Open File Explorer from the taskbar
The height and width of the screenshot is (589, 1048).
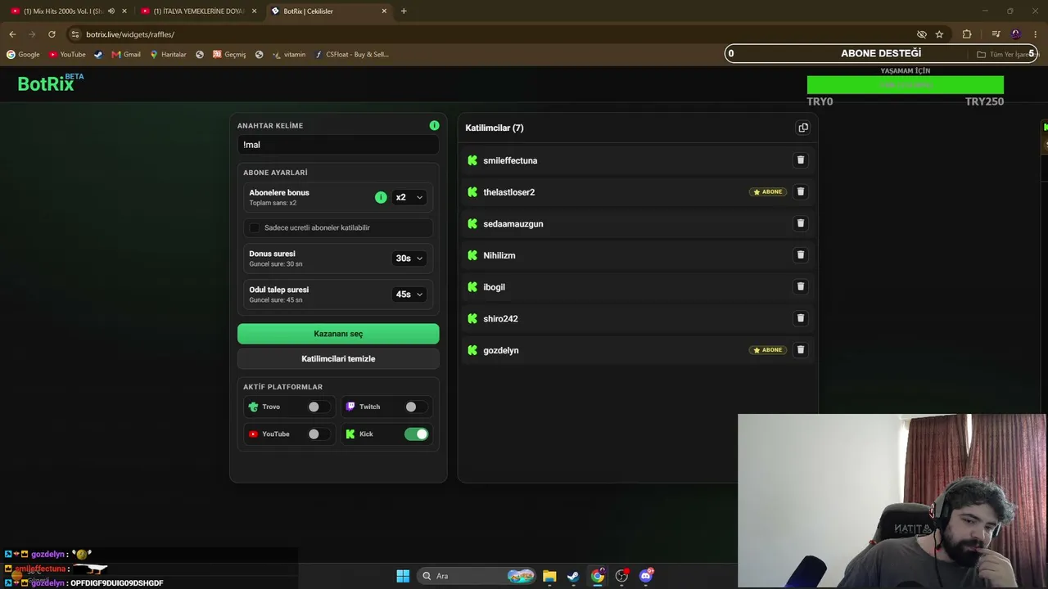coord(549,576)
